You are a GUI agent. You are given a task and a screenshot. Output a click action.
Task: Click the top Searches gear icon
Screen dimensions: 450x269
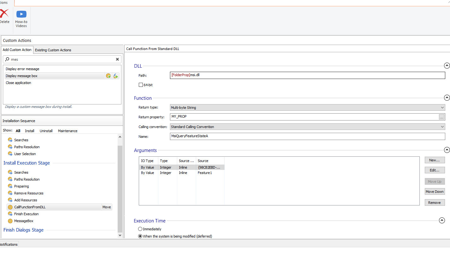click(10, 140)
